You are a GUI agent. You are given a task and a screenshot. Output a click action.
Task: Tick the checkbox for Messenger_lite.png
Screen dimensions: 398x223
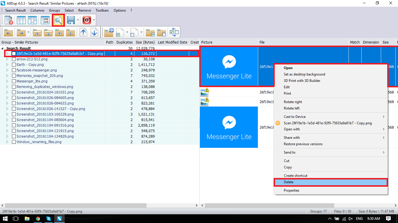click(14, 81)
